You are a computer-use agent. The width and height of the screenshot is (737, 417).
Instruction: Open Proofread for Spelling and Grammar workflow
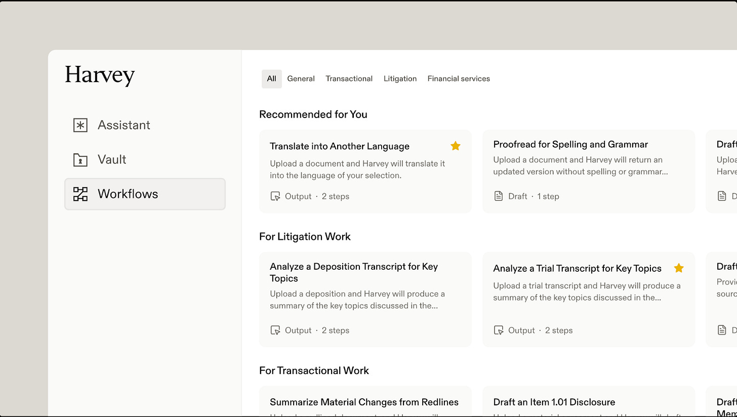(589, 171)
